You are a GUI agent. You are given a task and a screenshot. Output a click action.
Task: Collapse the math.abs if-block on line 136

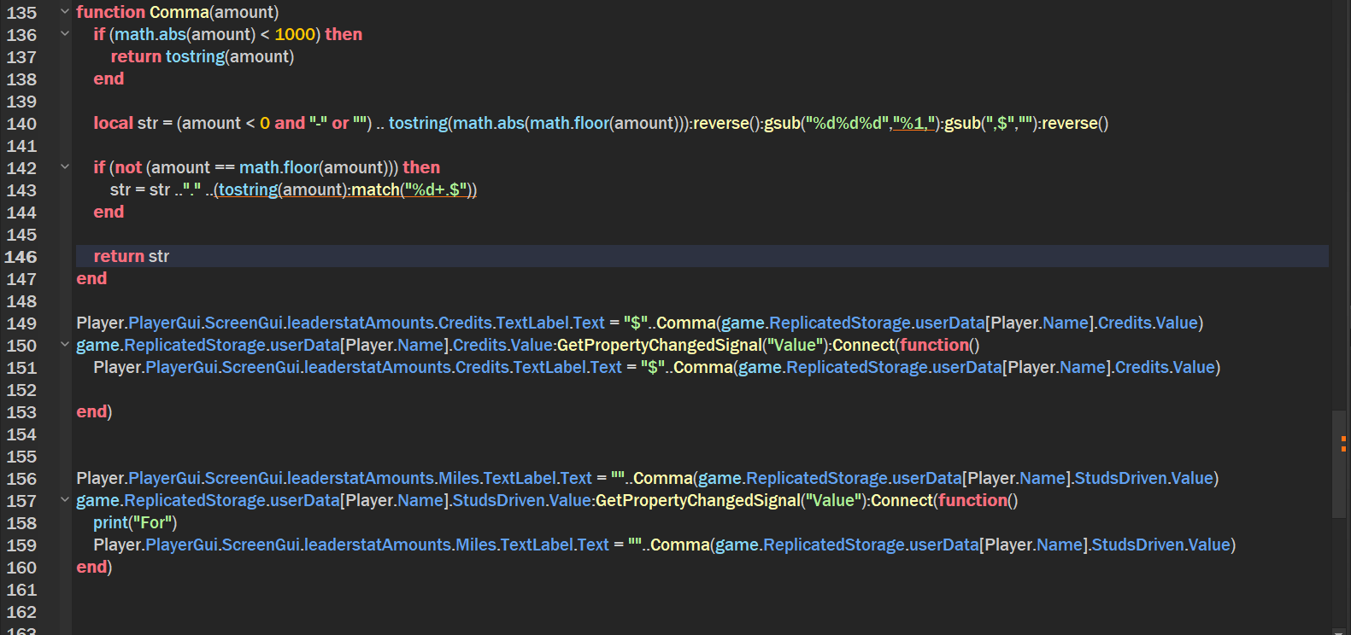(65, 34)
